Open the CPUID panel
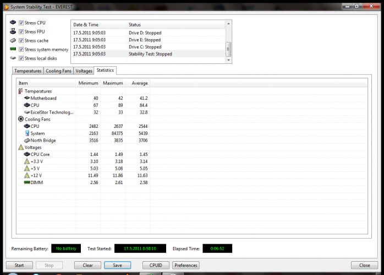The height and width of the screenshot is (275, 384). [156, 265]
